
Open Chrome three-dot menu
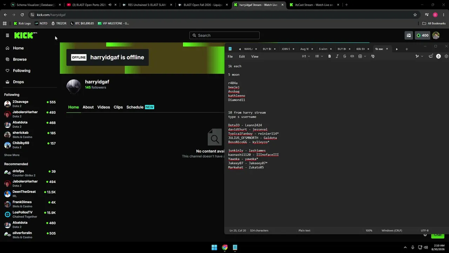[444, 15]
